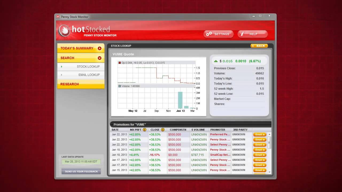Go back using the BACK button
The width and height of the screenshot is (342, 192).
[x=259, y=46]
